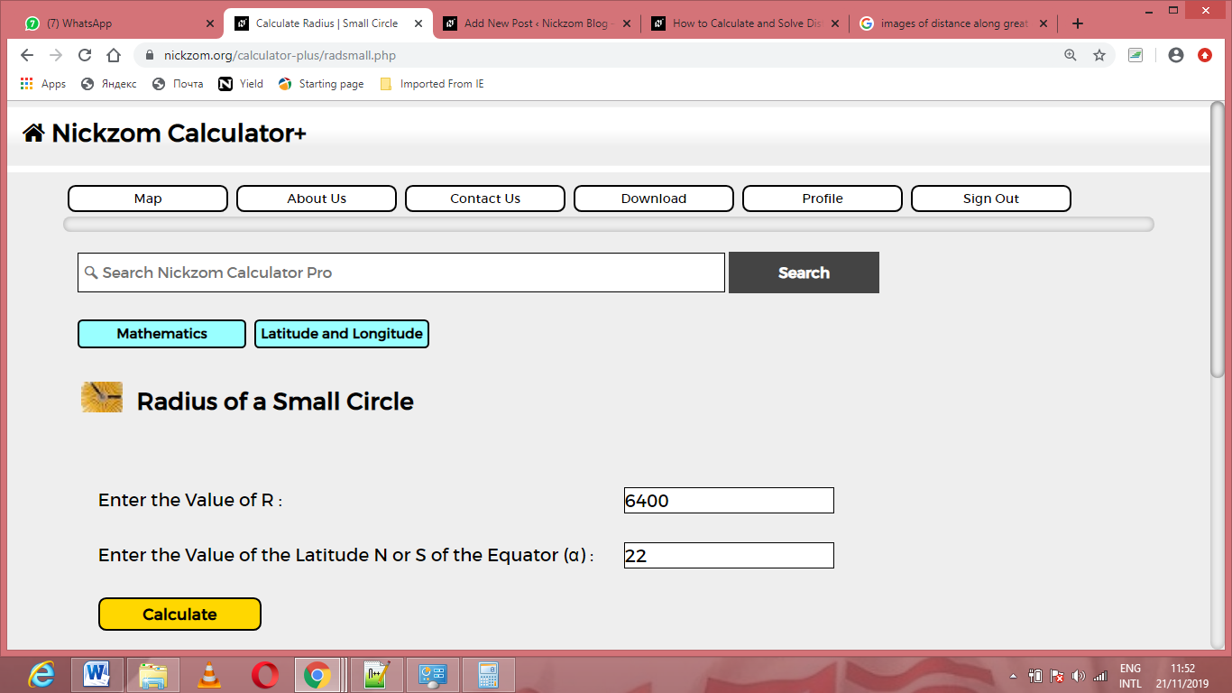Open the Chrome profile avatar icon
1232x693 pixels.
[x=1176, y=55]
